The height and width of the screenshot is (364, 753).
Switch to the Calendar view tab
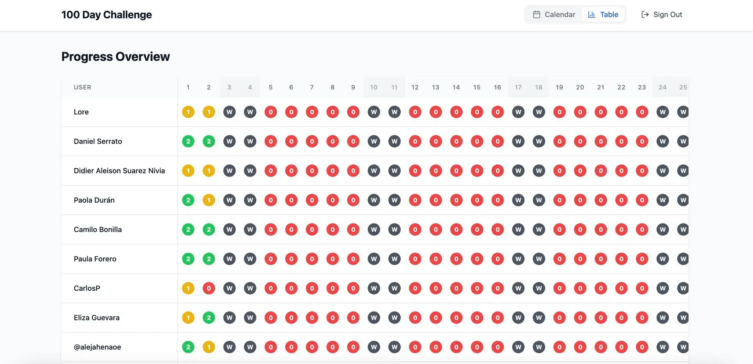point(554,15)
